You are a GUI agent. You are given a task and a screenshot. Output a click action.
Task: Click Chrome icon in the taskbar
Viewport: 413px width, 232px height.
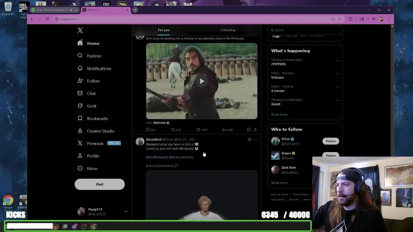(93, 227)
